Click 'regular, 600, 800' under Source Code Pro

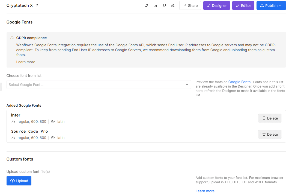(32, 138)
